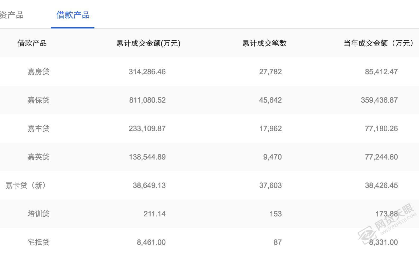
Task: Click the 累计成交笔数 column header
Action: click(x=264, y=43)
